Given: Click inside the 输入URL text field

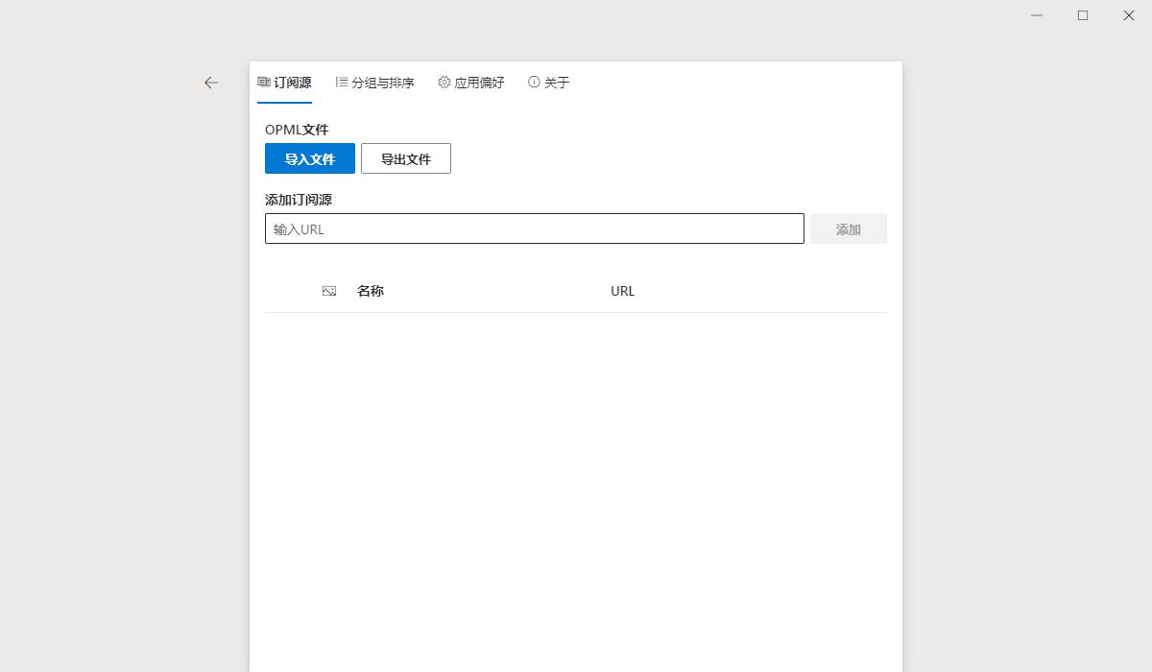Looking at the screenshot, I should point(534,228).
